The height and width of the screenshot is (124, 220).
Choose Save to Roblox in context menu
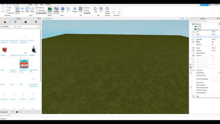[x=206, y=85]
